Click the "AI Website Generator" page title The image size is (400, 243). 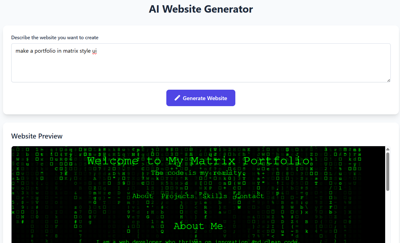(201, 9)
